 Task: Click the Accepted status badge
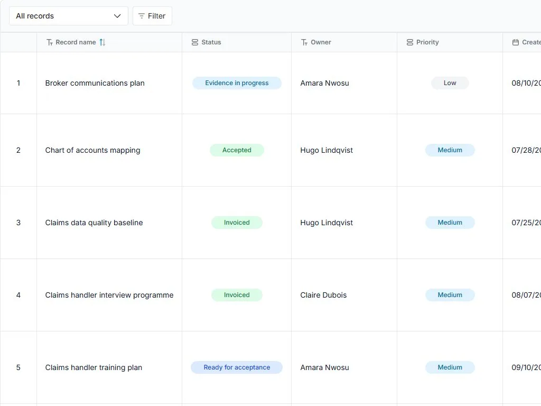(237, 150)
